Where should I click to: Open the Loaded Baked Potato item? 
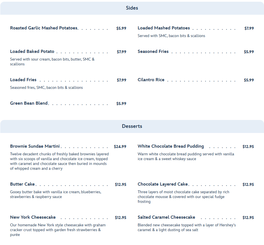[32, 51]
